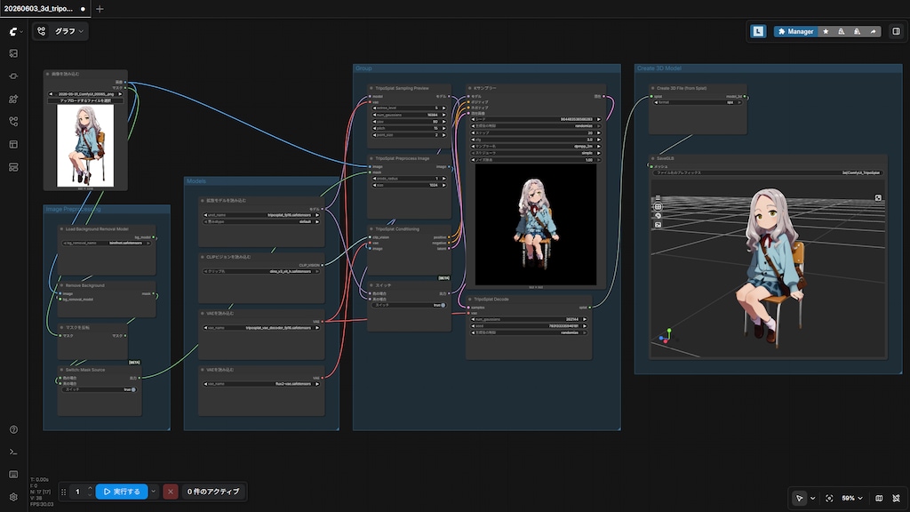Select the cursor mode icon at bottom right
Image resolution: width=910 pixels, height=512 pixels.
(x=799, y=498)
